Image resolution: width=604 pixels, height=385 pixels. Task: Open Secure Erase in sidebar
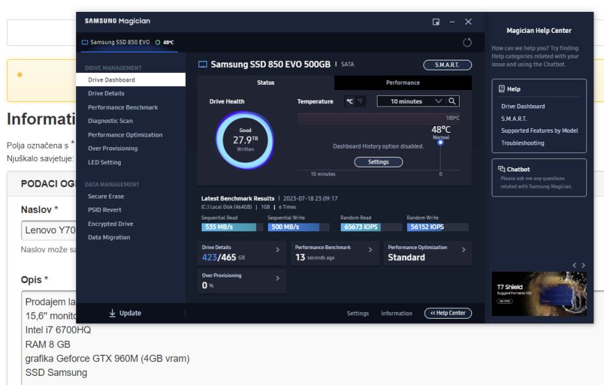(106, 196)
